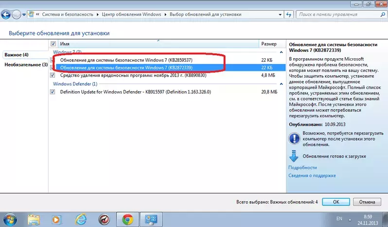Click 'Выбор обновлений для установки' breadcrumb
The height and width of the screenshot is (227, 388).
(x=205, y=15)
